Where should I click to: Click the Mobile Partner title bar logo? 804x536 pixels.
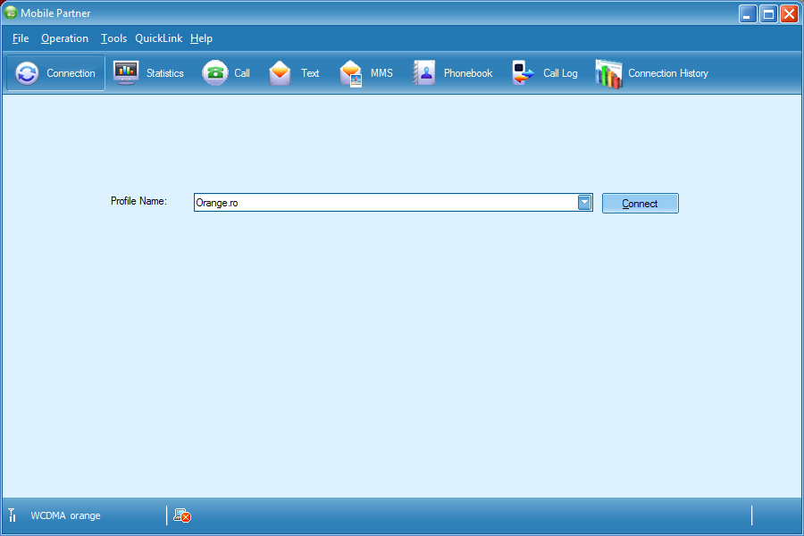10,13
